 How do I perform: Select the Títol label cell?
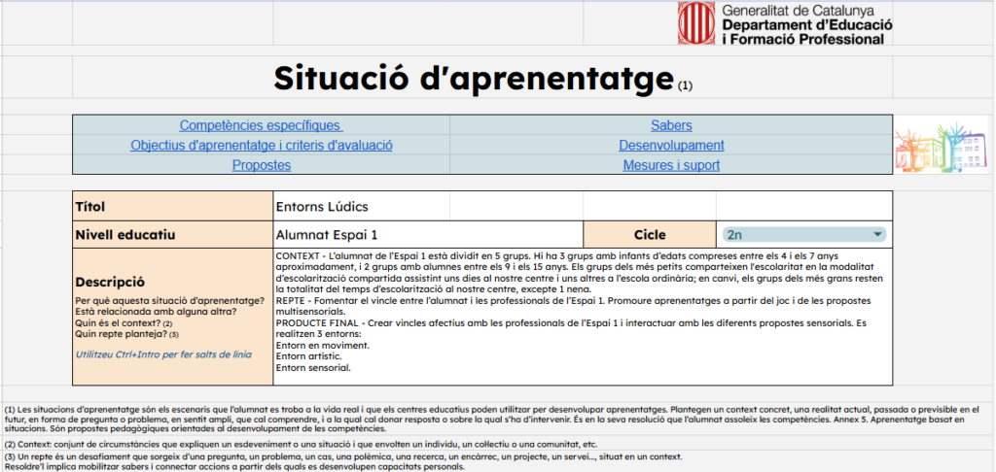tap(173, 206)
